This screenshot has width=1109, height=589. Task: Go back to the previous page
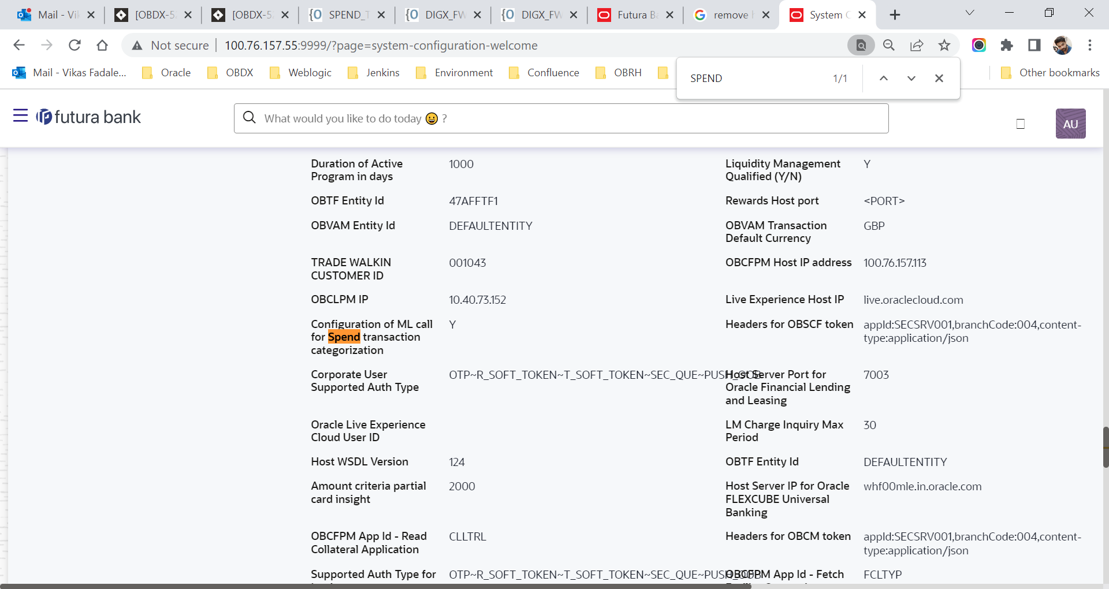(x=19, y=45)
